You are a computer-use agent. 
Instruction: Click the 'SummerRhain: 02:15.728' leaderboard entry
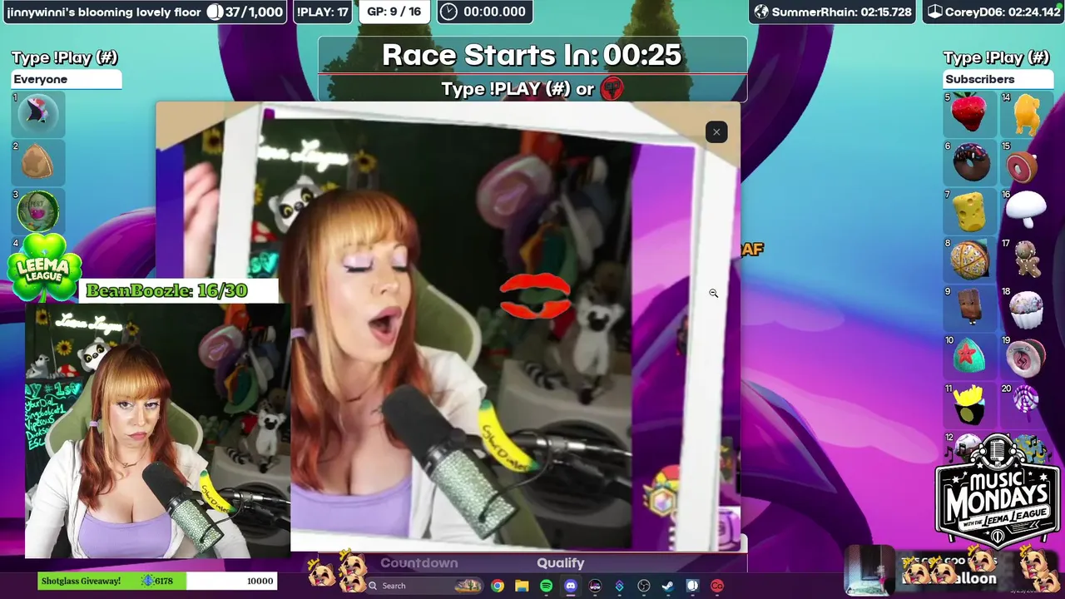833,12
